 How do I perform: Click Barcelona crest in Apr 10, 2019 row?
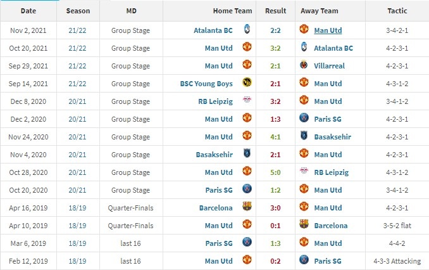[304, 224]
